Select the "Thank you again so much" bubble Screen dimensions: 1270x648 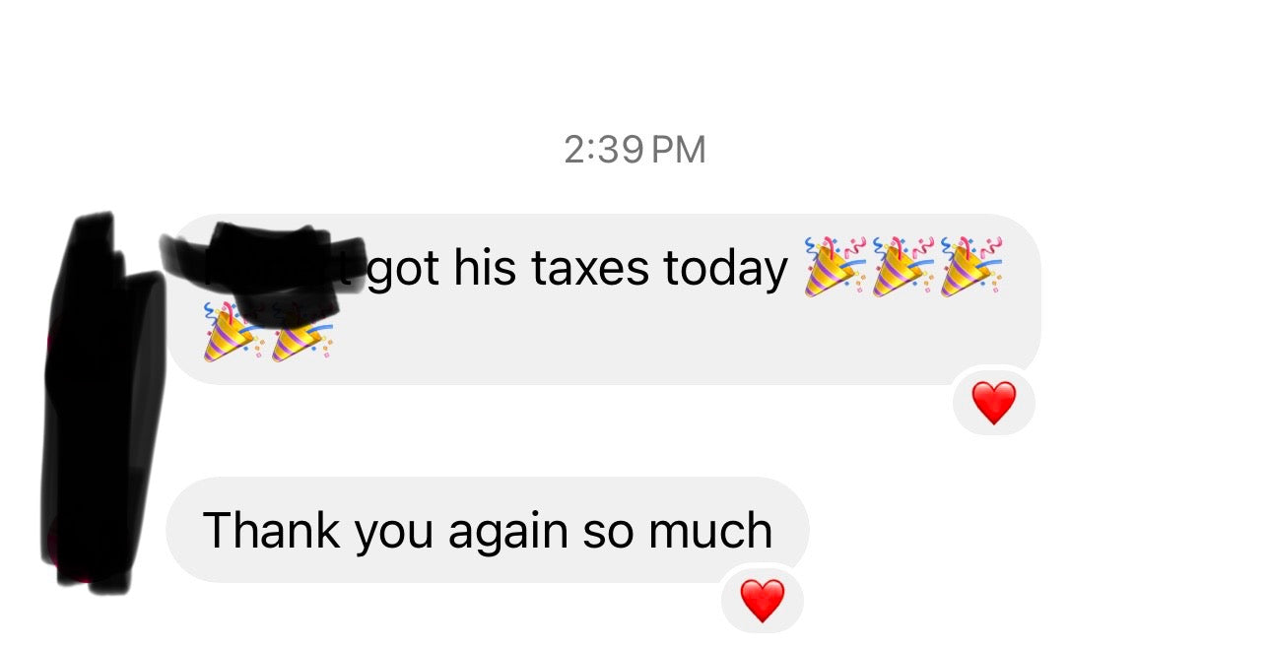[488, 531]
